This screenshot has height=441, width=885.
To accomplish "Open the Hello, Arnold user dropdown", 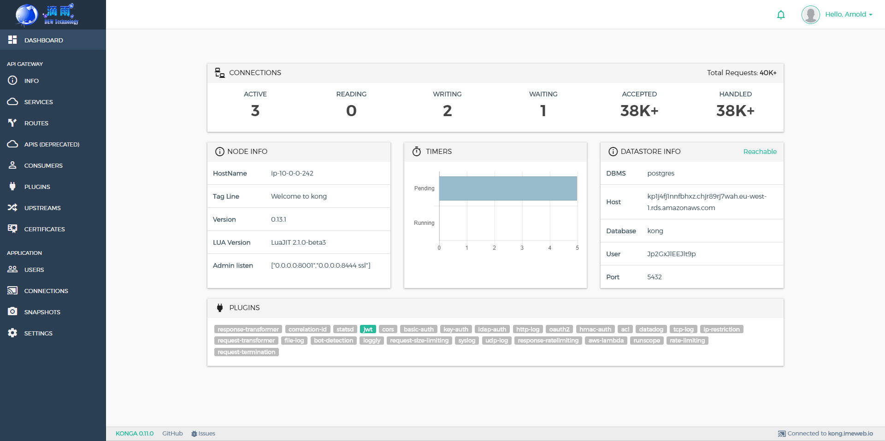I will point(849,14).
